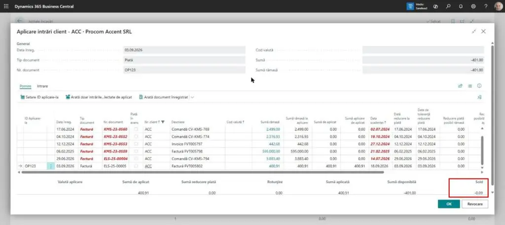This screenshot has width=505, height=225.
Task: Click the Cod valută field in header
Action: coord(423,50)
